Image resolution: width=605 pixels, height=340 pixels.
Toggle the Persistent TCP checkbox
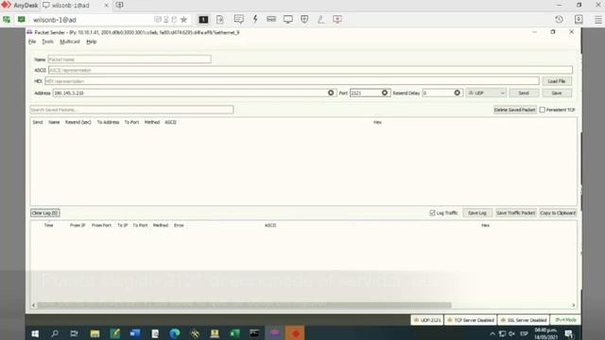(542, 110)
